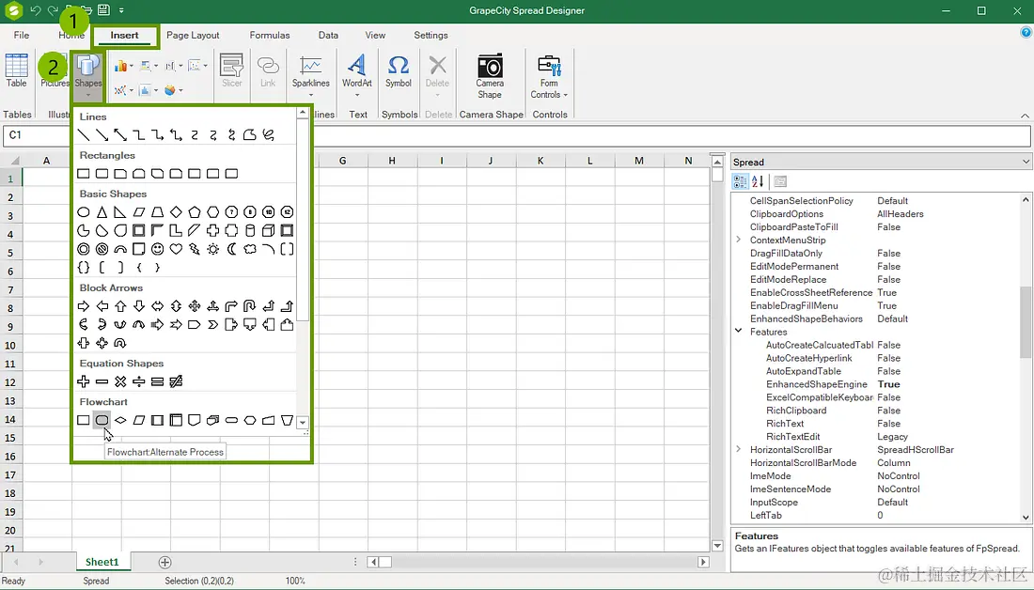Choose the Up Arrow block arrow
The height and width of the screenshot is (590, 1034).
coord(120,306)
